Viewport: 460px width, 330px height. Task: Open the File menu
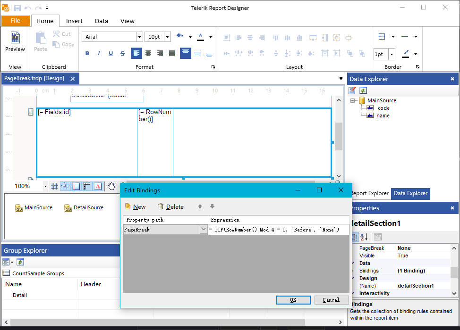(16, 20)
